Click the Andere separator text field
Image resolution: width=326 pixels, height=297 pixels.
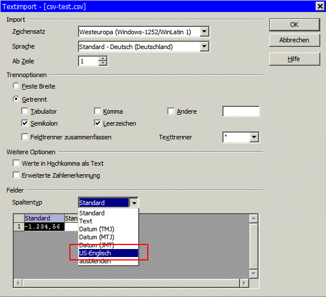tap(241, 111)
